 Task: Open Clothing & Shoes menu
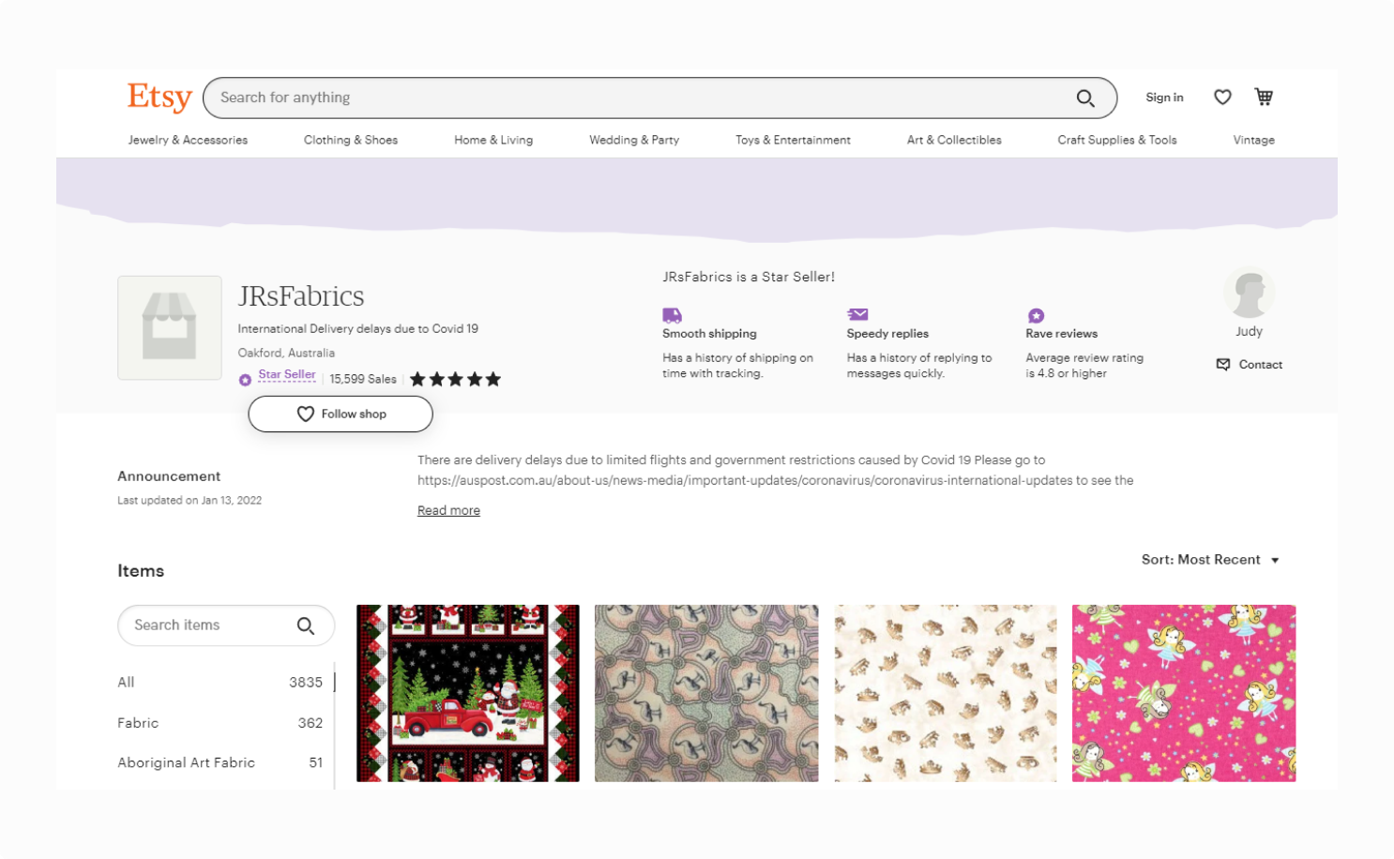(x=351, y=140)
